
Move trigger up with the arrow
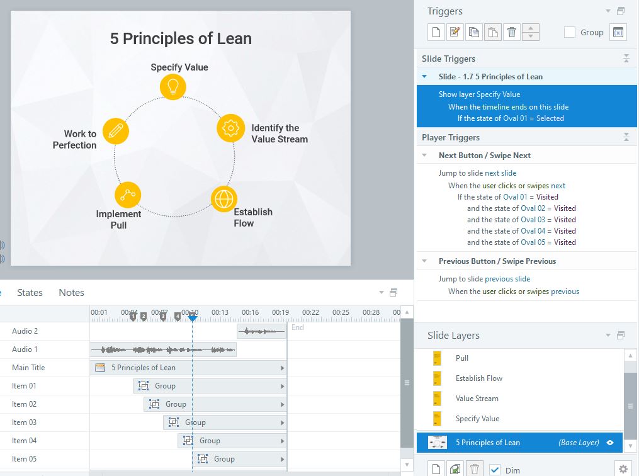coord(531,28)
